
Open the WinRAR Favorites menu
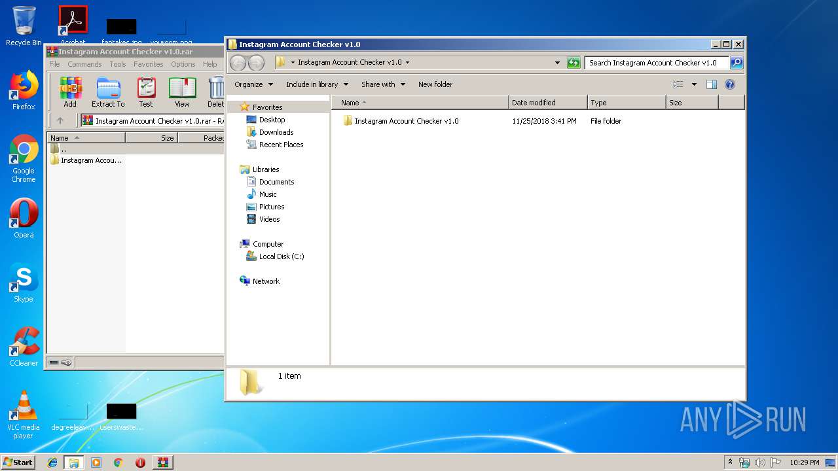click(x=149, y=64)
